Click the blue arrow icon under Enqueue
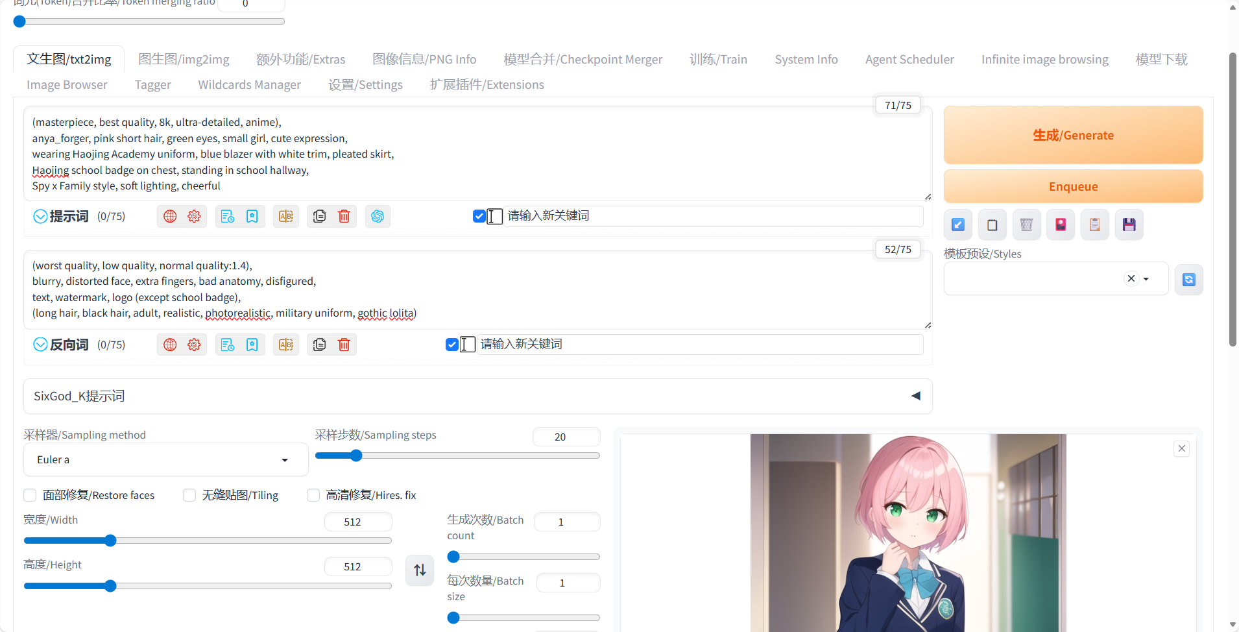 tap(957, 225)
